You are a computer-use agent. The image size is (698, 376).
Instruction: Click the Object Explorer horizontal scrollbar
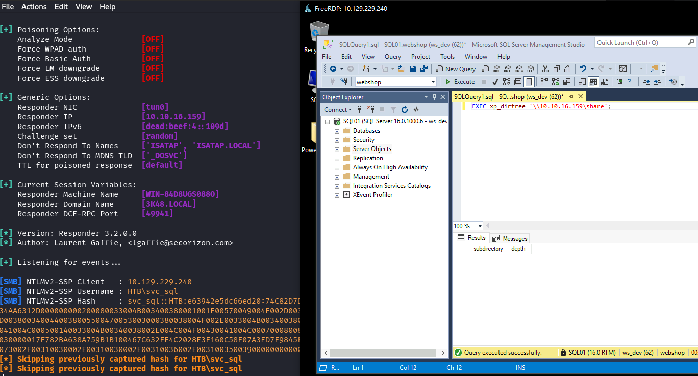(x=383, y=353)
